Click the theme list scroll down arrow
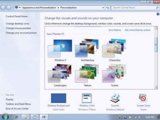Image resolution: width=160 pixels, height=120 pixels. (156, 87)
